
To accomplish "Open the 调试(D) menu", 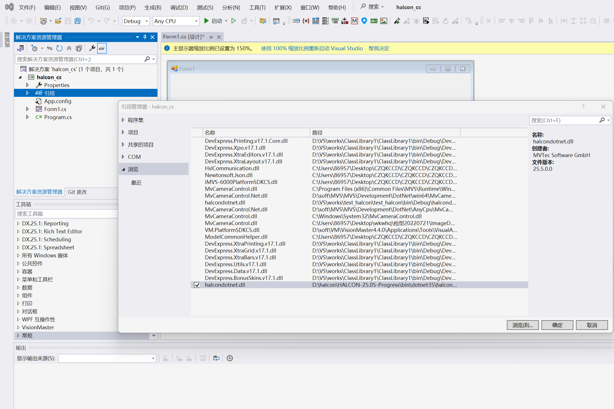I will pos(179,7).
